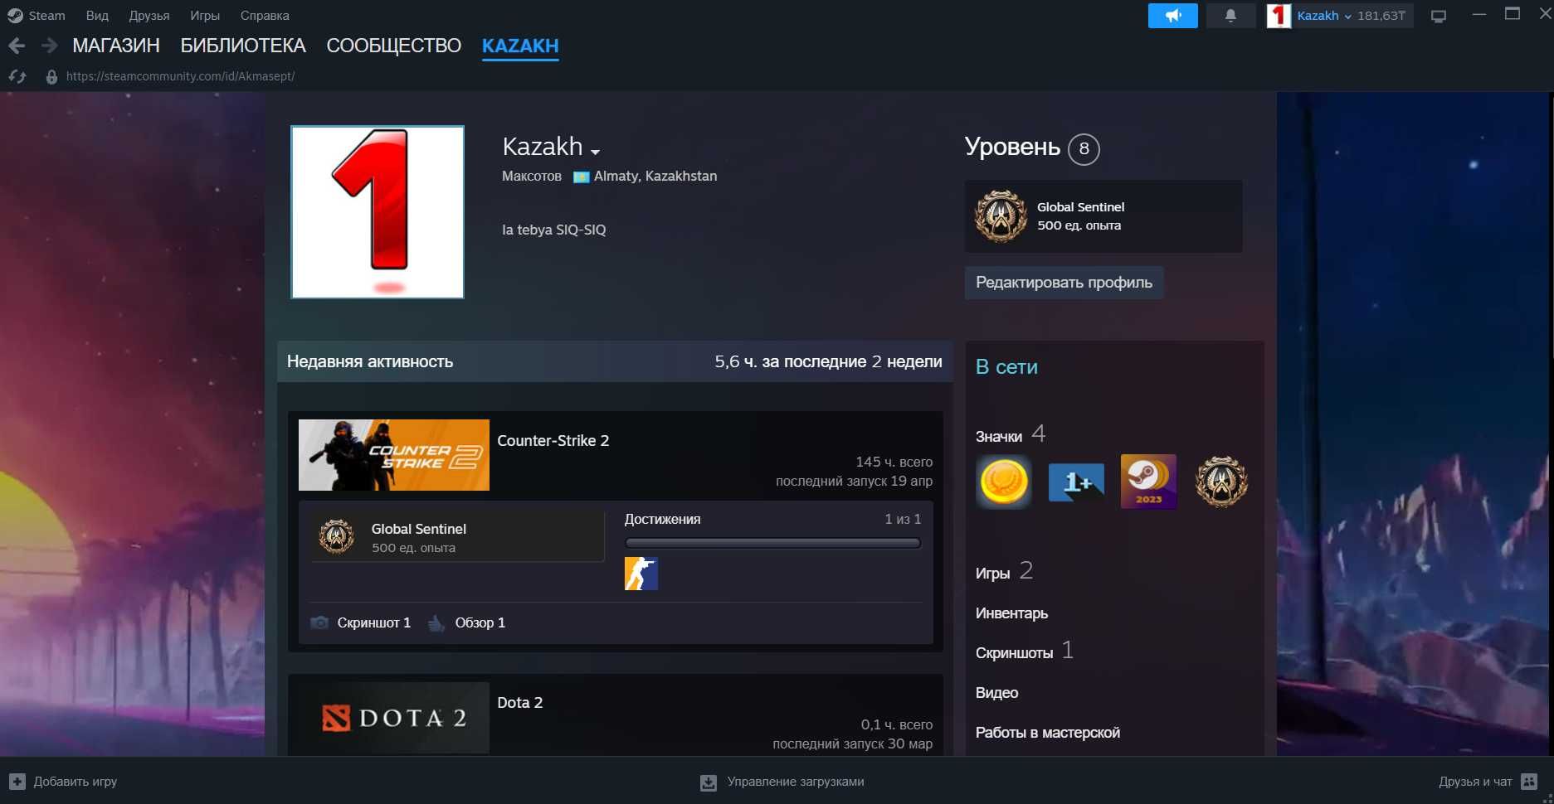This screenshot has height=804, width=1554.
Task: Click Добавить игру at the bottom left
Action: [75, 782]
